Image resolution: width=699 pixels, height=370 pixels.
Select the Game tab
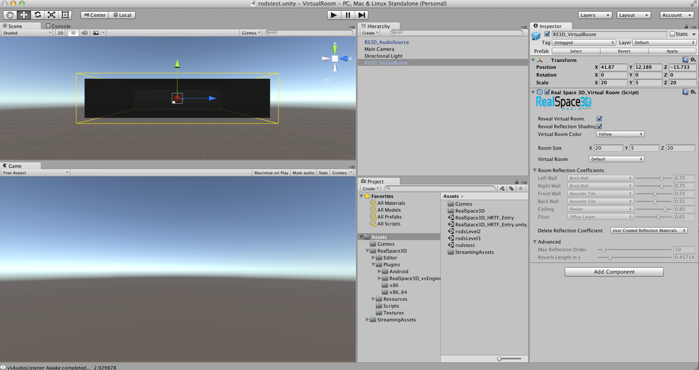(x=14, y=166)
